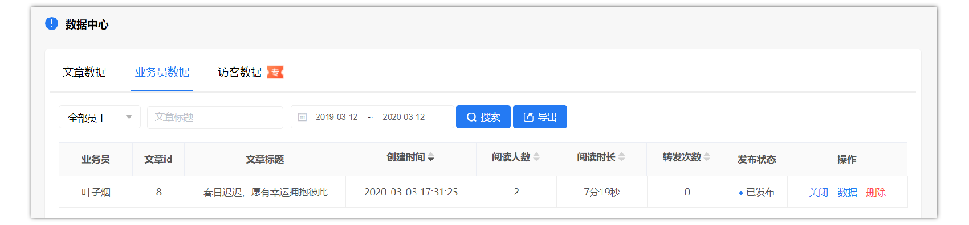Expand the 全部员工 dropdown

coord(100,117)
